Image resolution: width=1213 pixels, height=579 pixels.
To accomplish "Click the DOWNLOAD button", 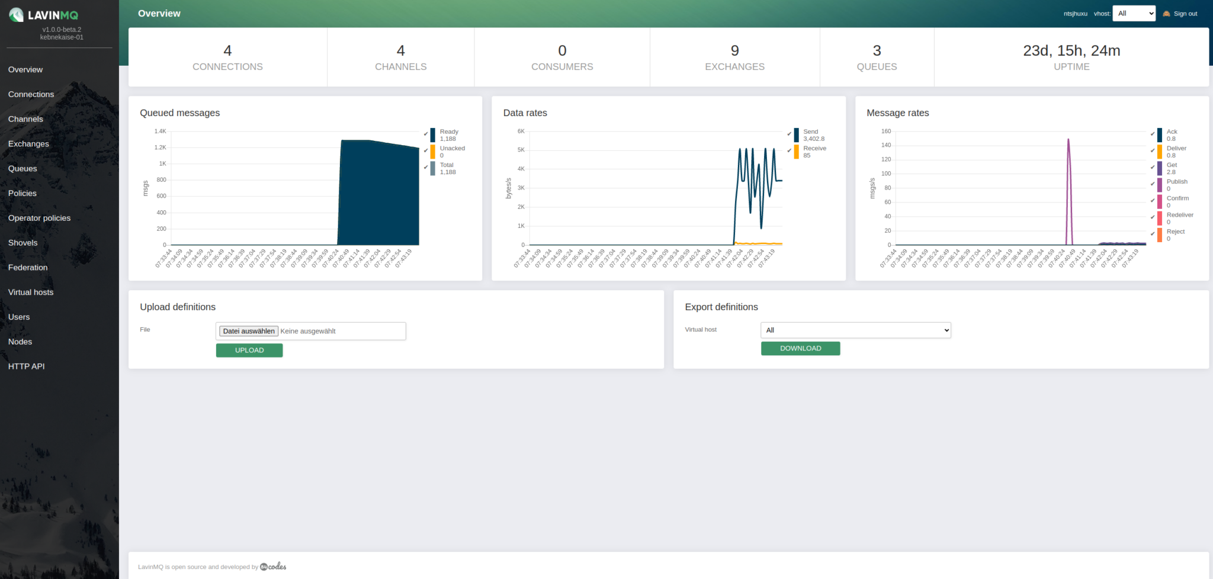I will pyautogui.click(x=801, y=349).
